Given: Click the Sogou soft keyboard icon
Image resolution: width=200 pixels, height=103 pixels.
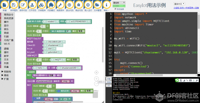Looking at the screenshot, I should 191,80.
